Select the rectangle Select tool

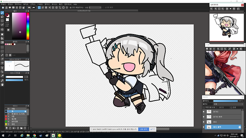pos(2,47)
